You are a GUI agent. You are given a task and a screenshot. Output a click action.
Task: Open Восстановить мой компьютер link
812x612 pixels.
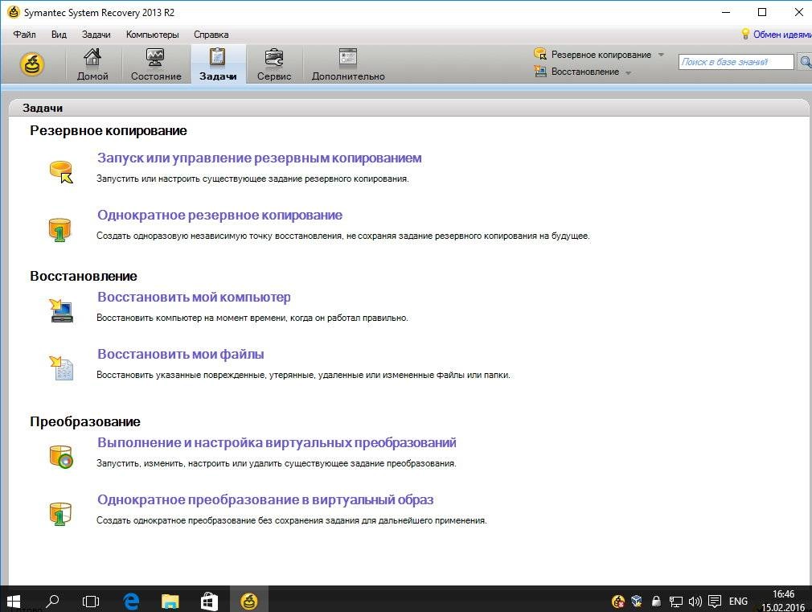pos(194,297)
